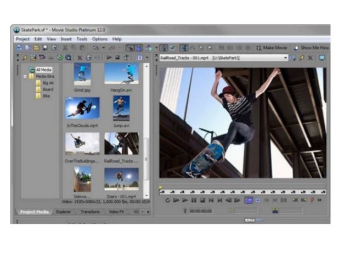Screen dimensions: 350x263
Task: Open the Tools menu
Action: click(82, 39)
